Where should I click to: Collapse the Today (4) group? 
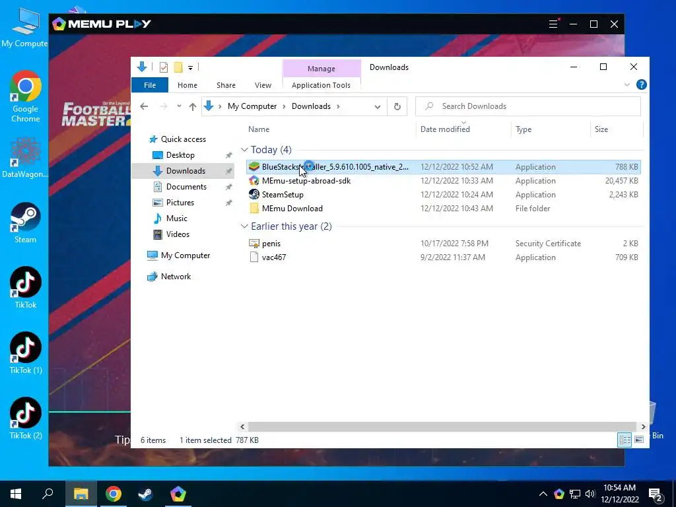(x=244, y=150)
